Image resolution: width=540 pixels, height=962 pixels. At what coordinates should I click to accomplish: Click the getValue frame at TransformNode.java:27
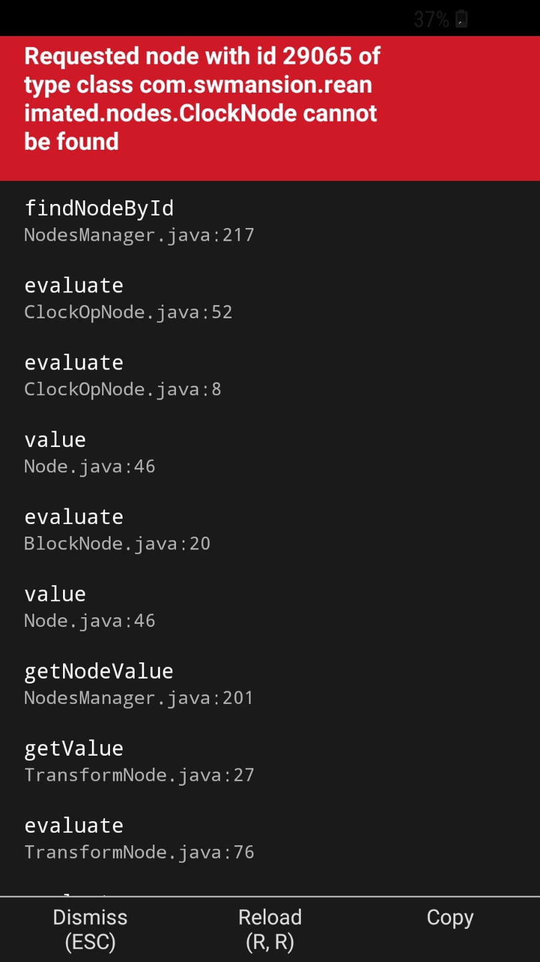point(73,748)
